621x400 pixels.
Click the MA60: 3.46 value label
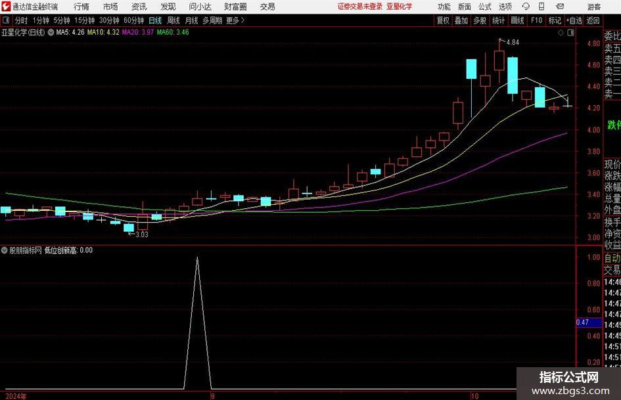173,32
